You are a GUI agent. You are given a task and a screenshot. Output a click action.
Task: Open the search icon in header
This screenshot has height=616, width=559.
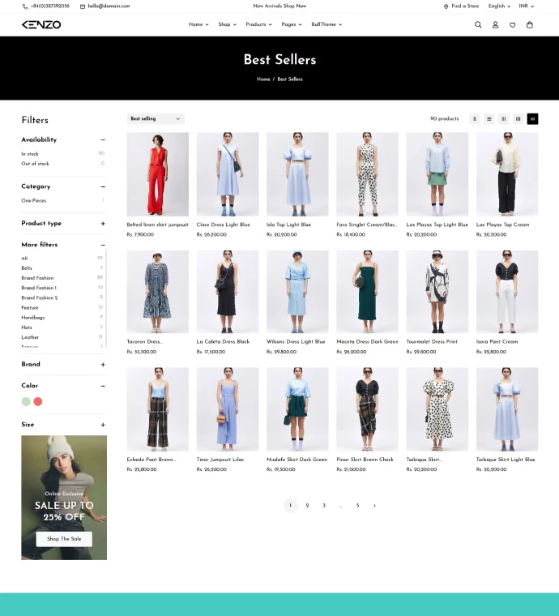click(478, 25)
